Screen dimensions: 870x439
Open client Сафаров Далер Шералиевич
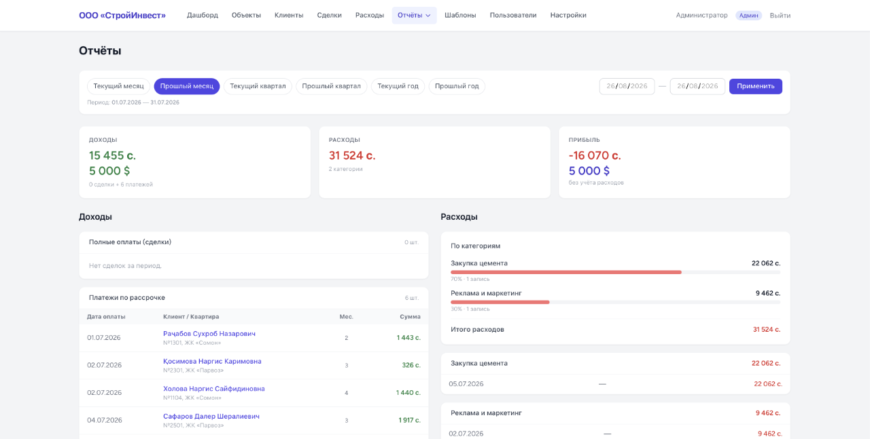click(211, 416)
